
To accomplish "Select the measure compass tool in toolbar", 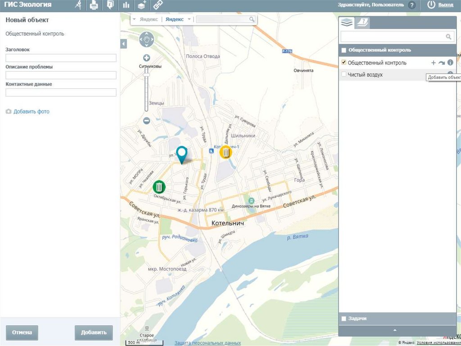I will pyautogui.click(x=78, y=5).
